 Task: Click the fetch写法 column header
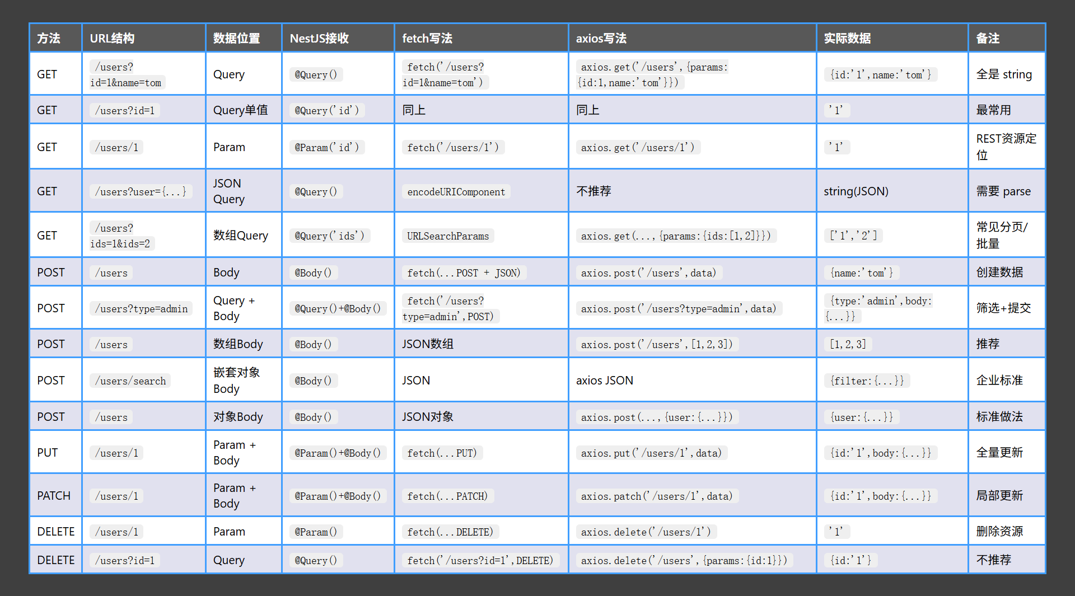click(482, 38)
